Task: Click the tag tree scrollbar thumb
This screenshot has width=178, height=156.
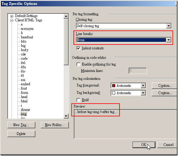Action: tap(66, 42)
